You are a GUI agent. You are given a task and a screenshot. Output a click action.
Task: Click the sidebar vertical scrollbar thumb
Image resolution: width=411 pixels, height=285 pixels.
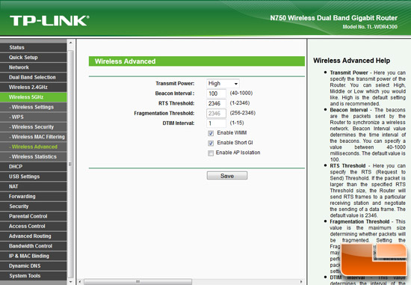(70, 164)
